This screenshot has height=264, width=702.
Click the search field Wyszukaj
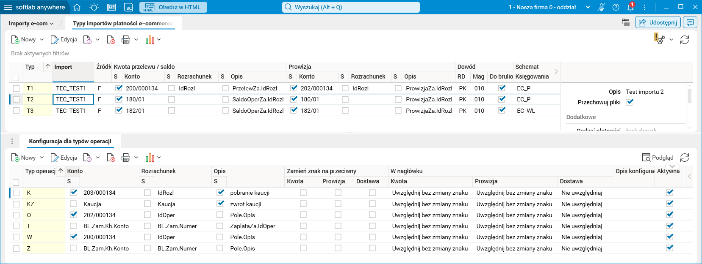point(351,7)
